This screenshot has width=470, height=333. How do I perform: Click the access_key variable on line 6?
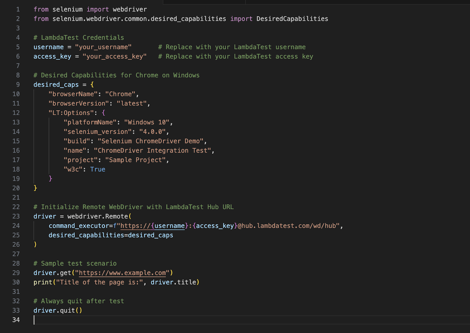tap(52, 57)
